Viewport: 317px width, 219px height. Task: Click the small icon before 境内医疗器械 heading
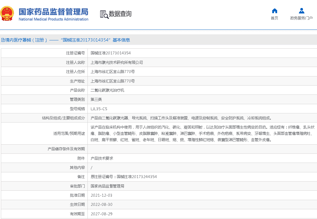click(3, 40)
